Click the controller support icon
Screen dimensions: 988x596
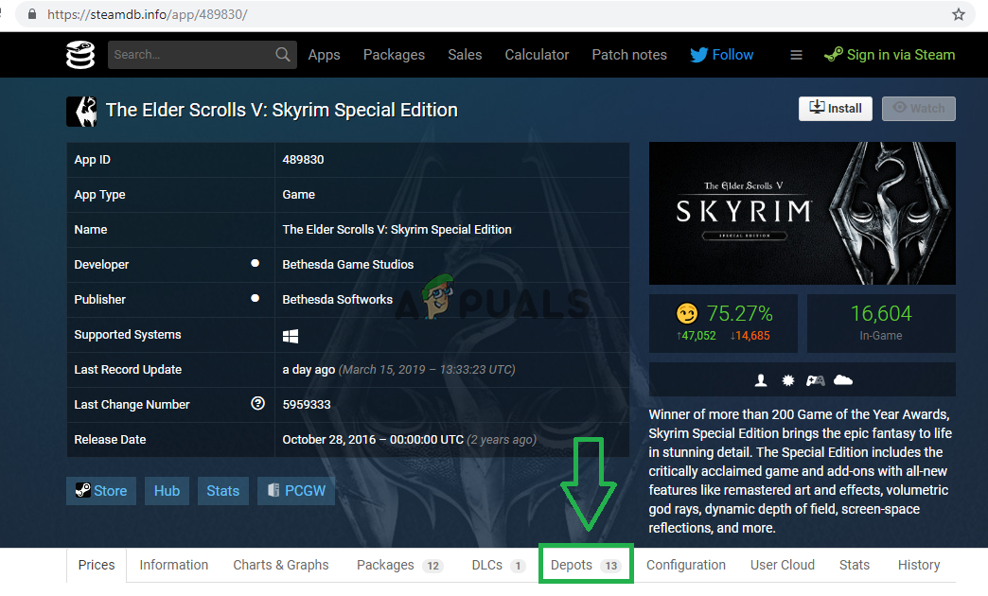[816, 380]
